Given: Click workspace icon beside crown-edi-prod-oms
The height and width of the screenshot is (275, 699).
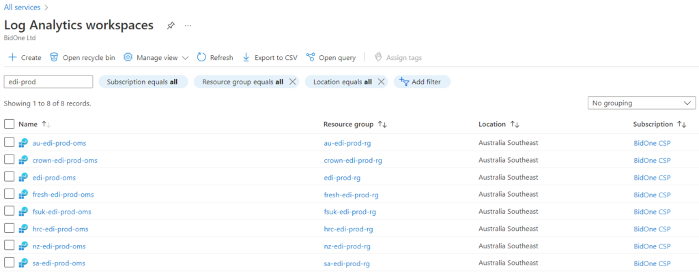Looking at the screenshot, I should [x=23, y=160].
